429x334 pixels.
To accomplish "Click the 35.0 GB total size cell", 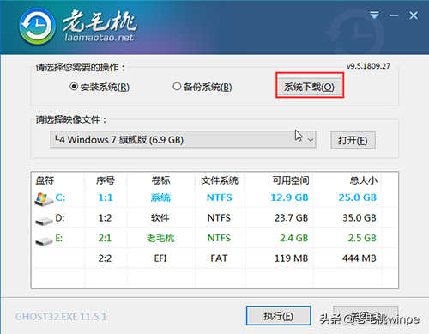I will (x=360, y=218).
